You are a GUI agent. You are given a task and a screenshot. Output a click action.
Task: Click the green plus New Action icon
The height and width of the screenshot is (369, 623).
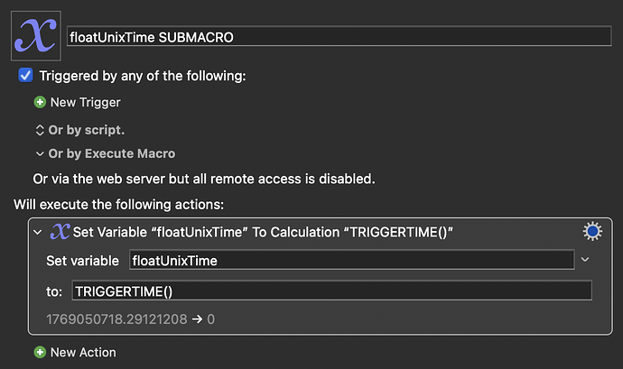[40, 352]
